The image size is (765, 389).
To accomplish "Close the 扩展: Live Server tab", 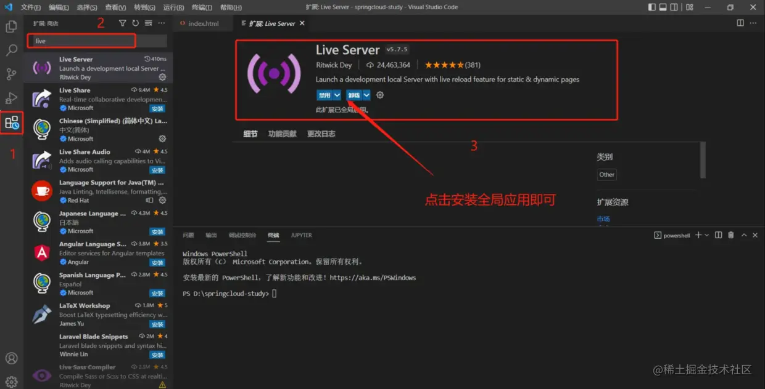I will (302, 23).
